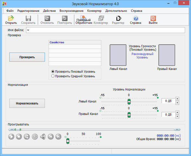This screenshot has height=156, width=191.
Task: Click the Нормализовать button
Action: 27,103
